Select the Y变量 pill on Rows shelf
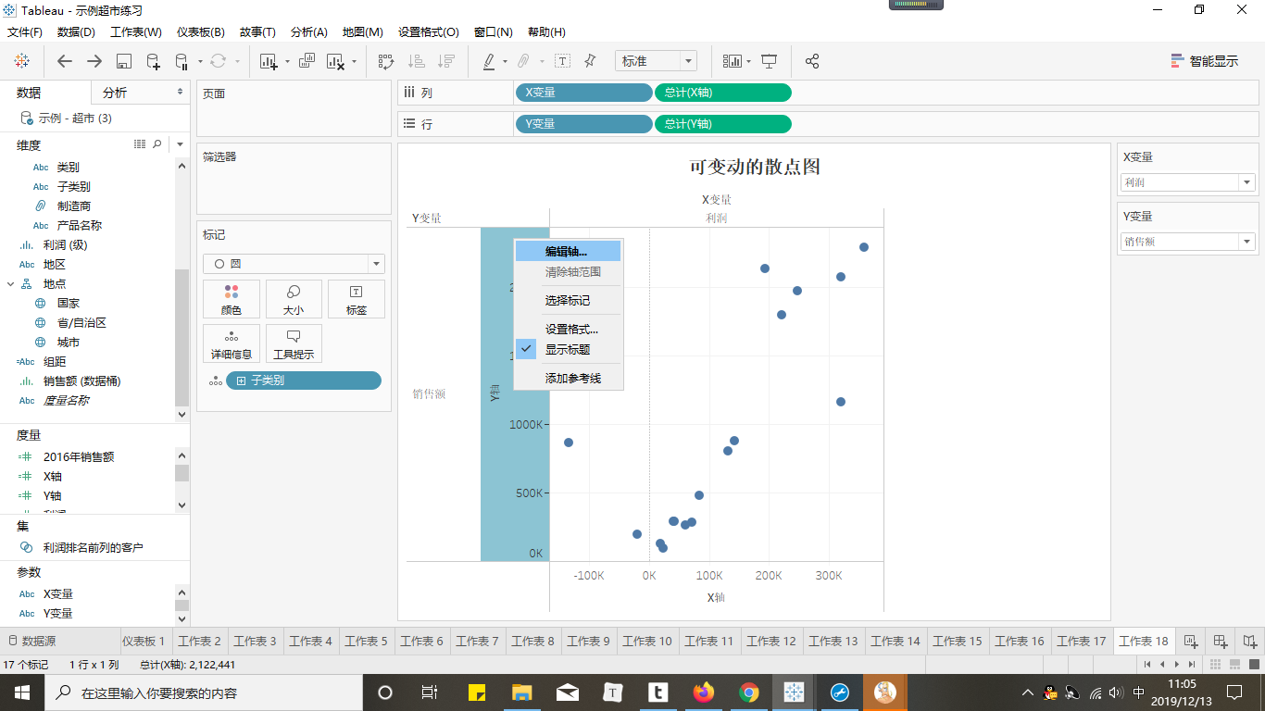 point(583,124)
